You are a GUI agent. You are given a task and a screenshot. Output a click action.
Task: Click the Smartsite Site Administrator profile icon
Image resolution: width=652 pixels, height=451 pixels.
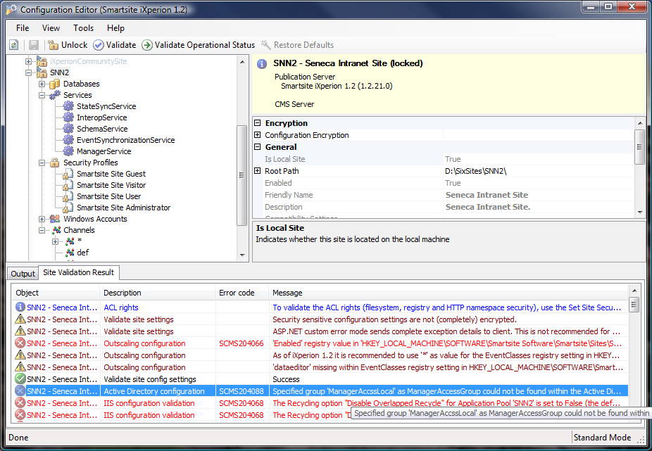coord(68,208)
